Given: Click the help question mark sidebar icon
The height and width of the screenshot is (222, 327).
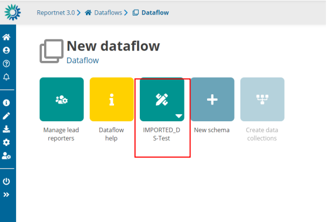Looking at the screenshot, I should coord(6,64).
